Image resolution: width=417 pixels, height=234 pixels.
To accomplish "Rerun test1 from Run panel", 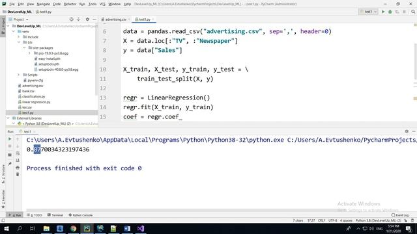I will click(10, 139).
